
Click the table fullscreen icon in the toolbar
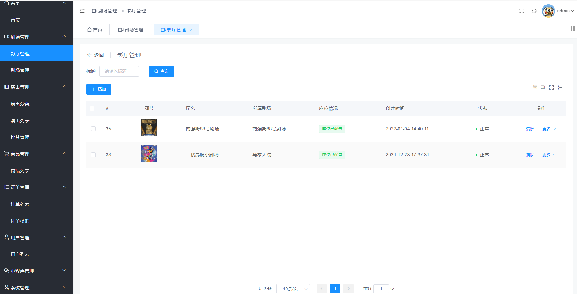[551, 88]
